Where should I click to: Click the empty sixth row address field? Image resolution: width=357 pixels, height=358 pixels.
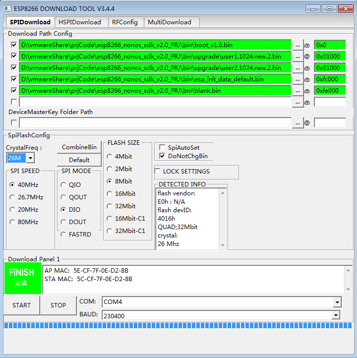(330, 102)
